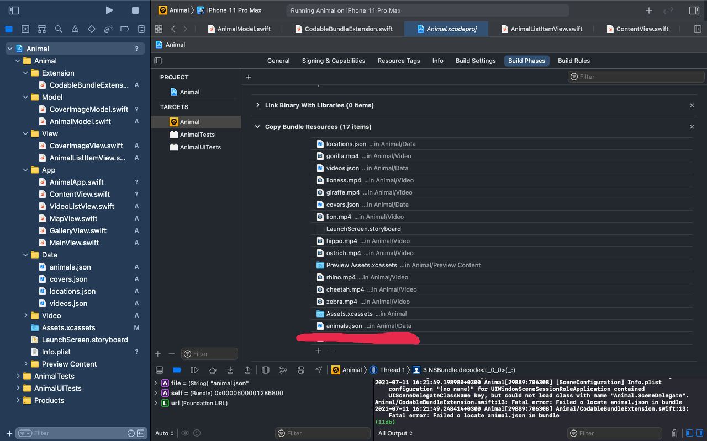Switch to CodableBundleExtension.swift tab
This screenshot has height=441, width=707.
(344, 29)
